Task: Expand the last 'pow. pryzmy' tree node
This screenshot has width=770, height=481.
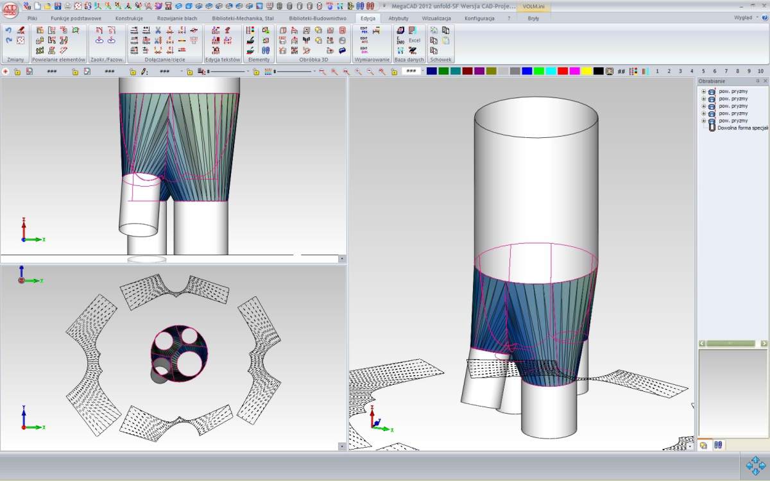Action: pos(703,121)
